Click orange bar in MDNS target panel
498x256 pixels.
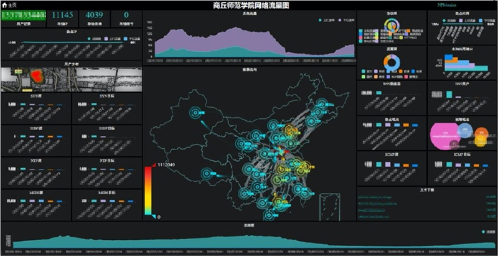coord(121,201)
